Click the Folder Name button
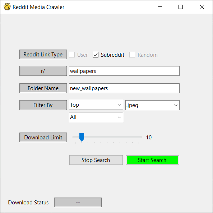Image resolution: width=213 pixels, height=213 pixels. click(43, 88)
